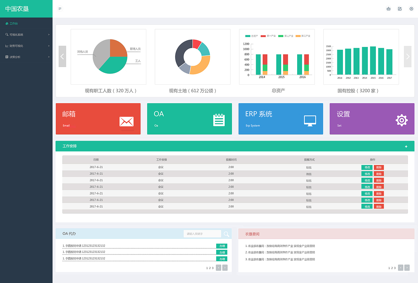This screenshot has width=418, height=283.
Task: Click the 日期 column header
Action: click(96, 160)
